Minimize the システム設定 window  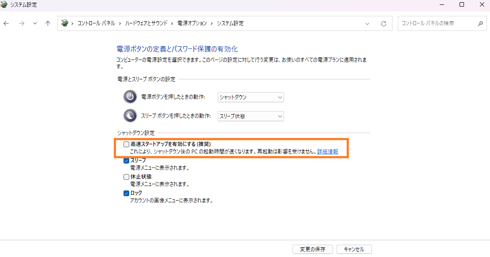[442, 4]
